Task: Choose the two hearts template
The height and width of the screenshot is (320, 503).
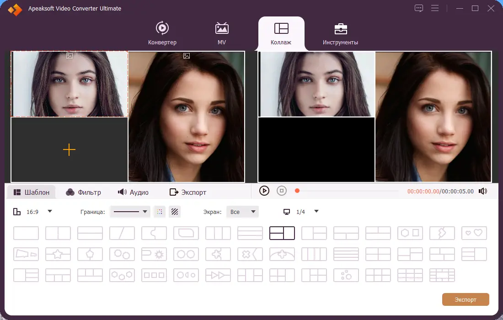Action: 474,233
